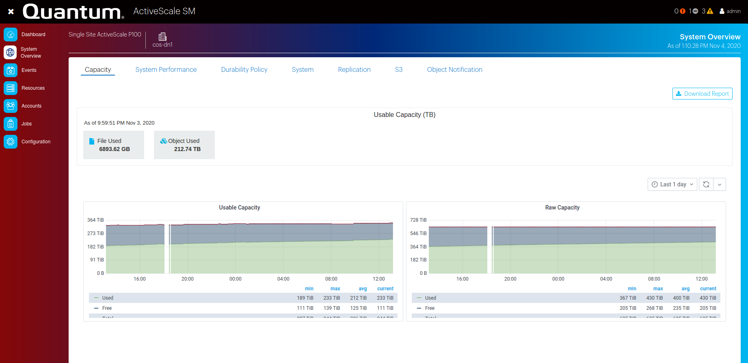This screenshot has height=363, width=748.
Task: Click the refresh graphs icon
Action: click(x=706, y=184)
